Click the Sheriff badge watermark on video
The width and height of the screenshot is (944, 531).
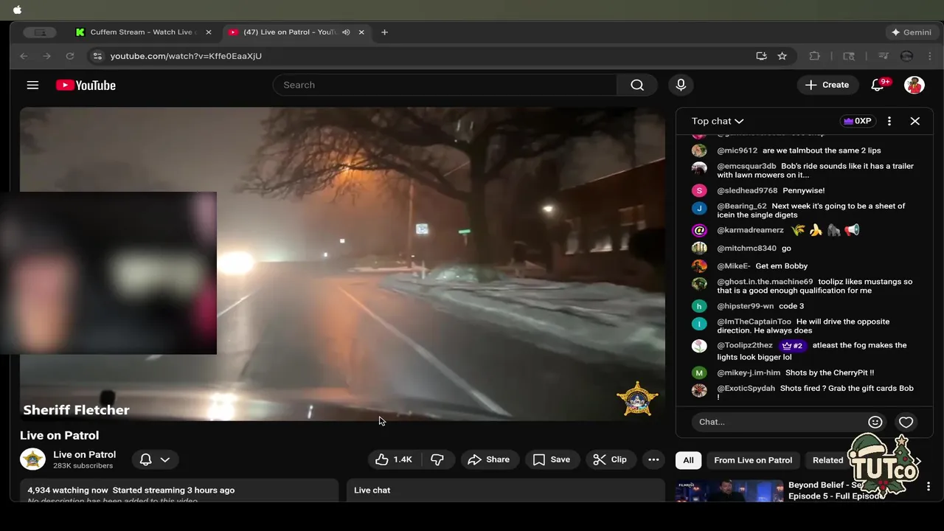[636, 399]
